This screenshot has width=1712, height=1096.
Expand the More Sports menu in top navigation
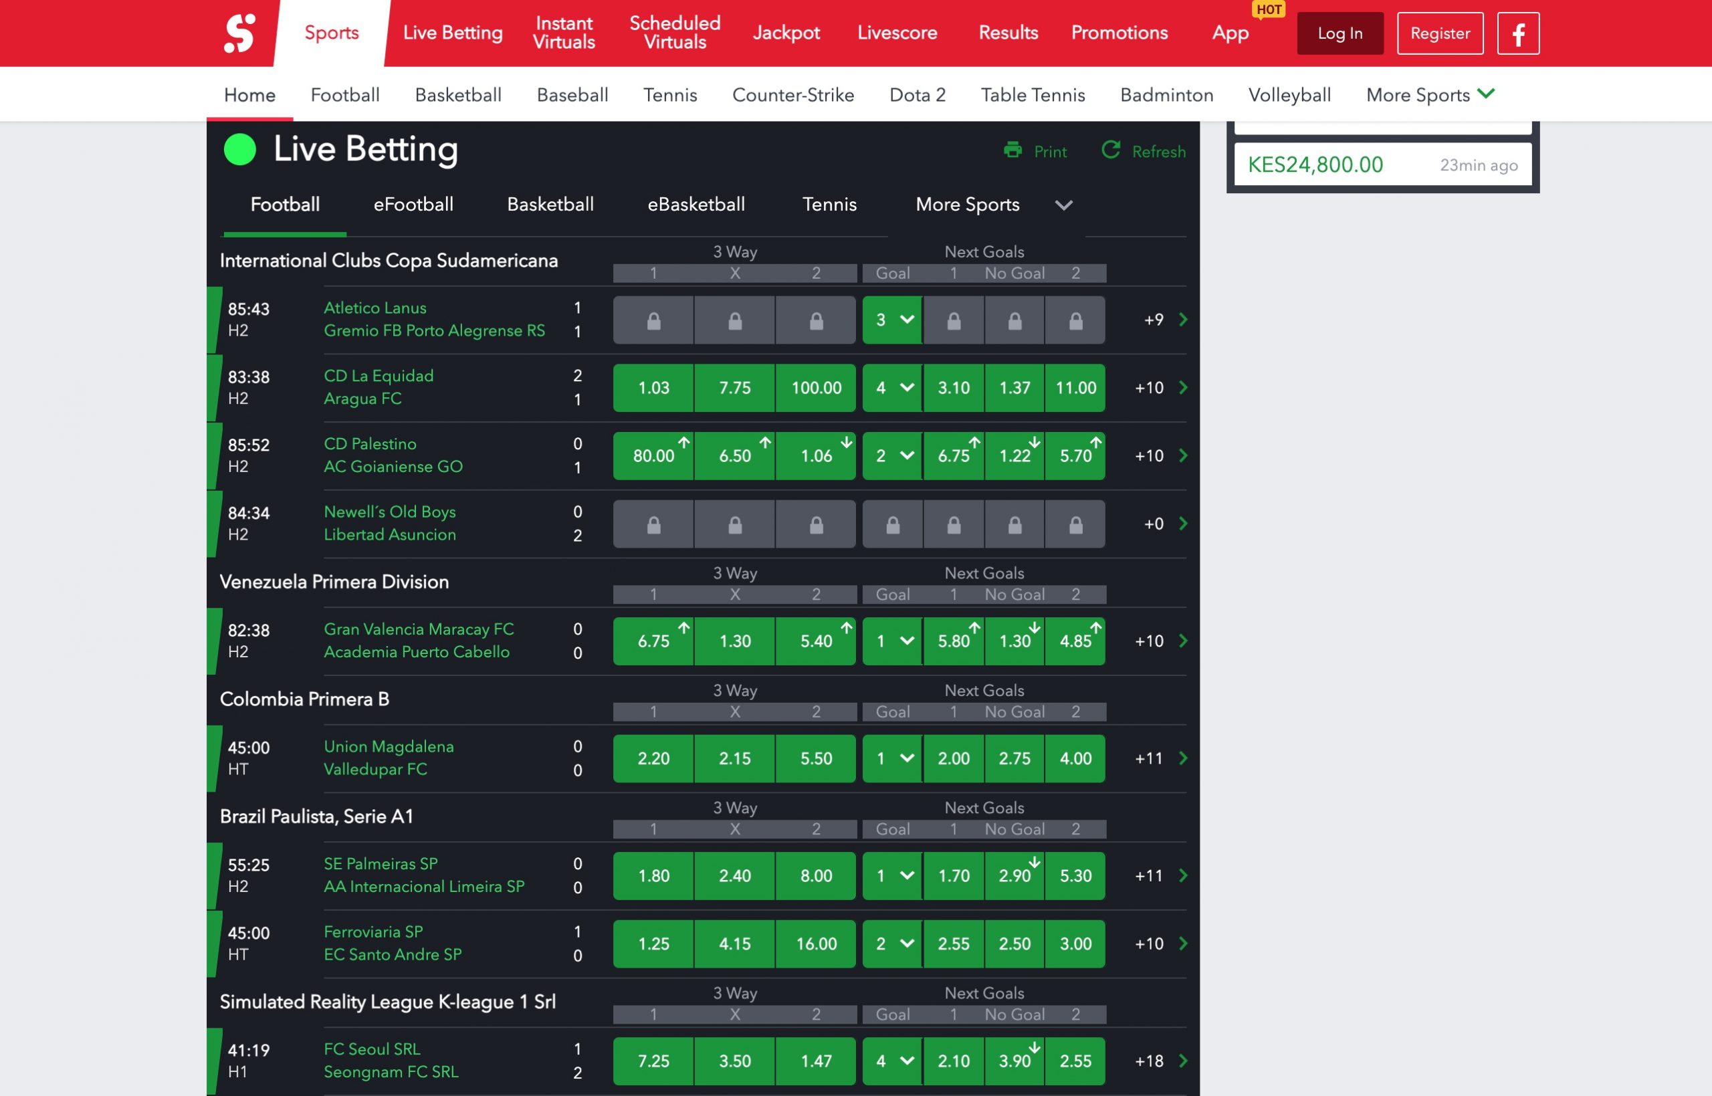click(1430, 95)
